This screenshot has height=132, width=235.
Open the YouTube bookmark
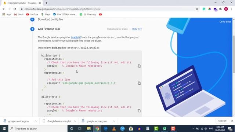tap(32, 15)
